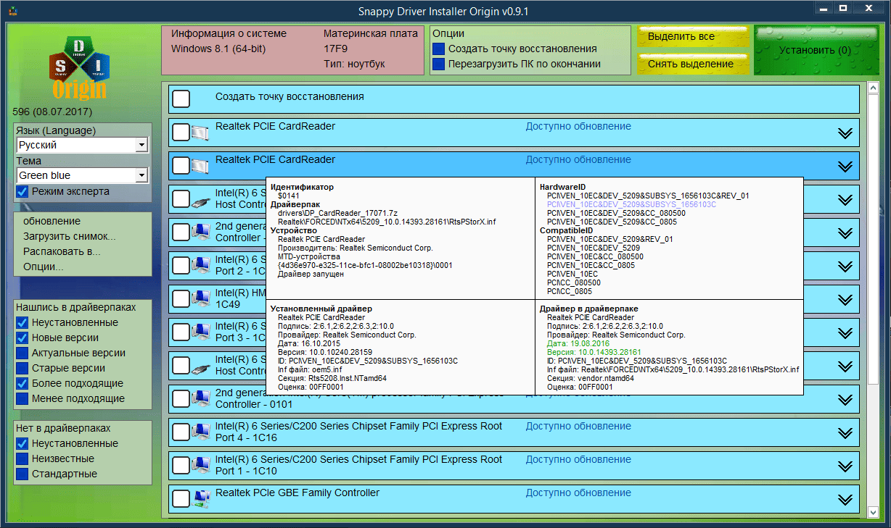
Task: Expand the 1C49 row chevron
Action: (845, 300)
